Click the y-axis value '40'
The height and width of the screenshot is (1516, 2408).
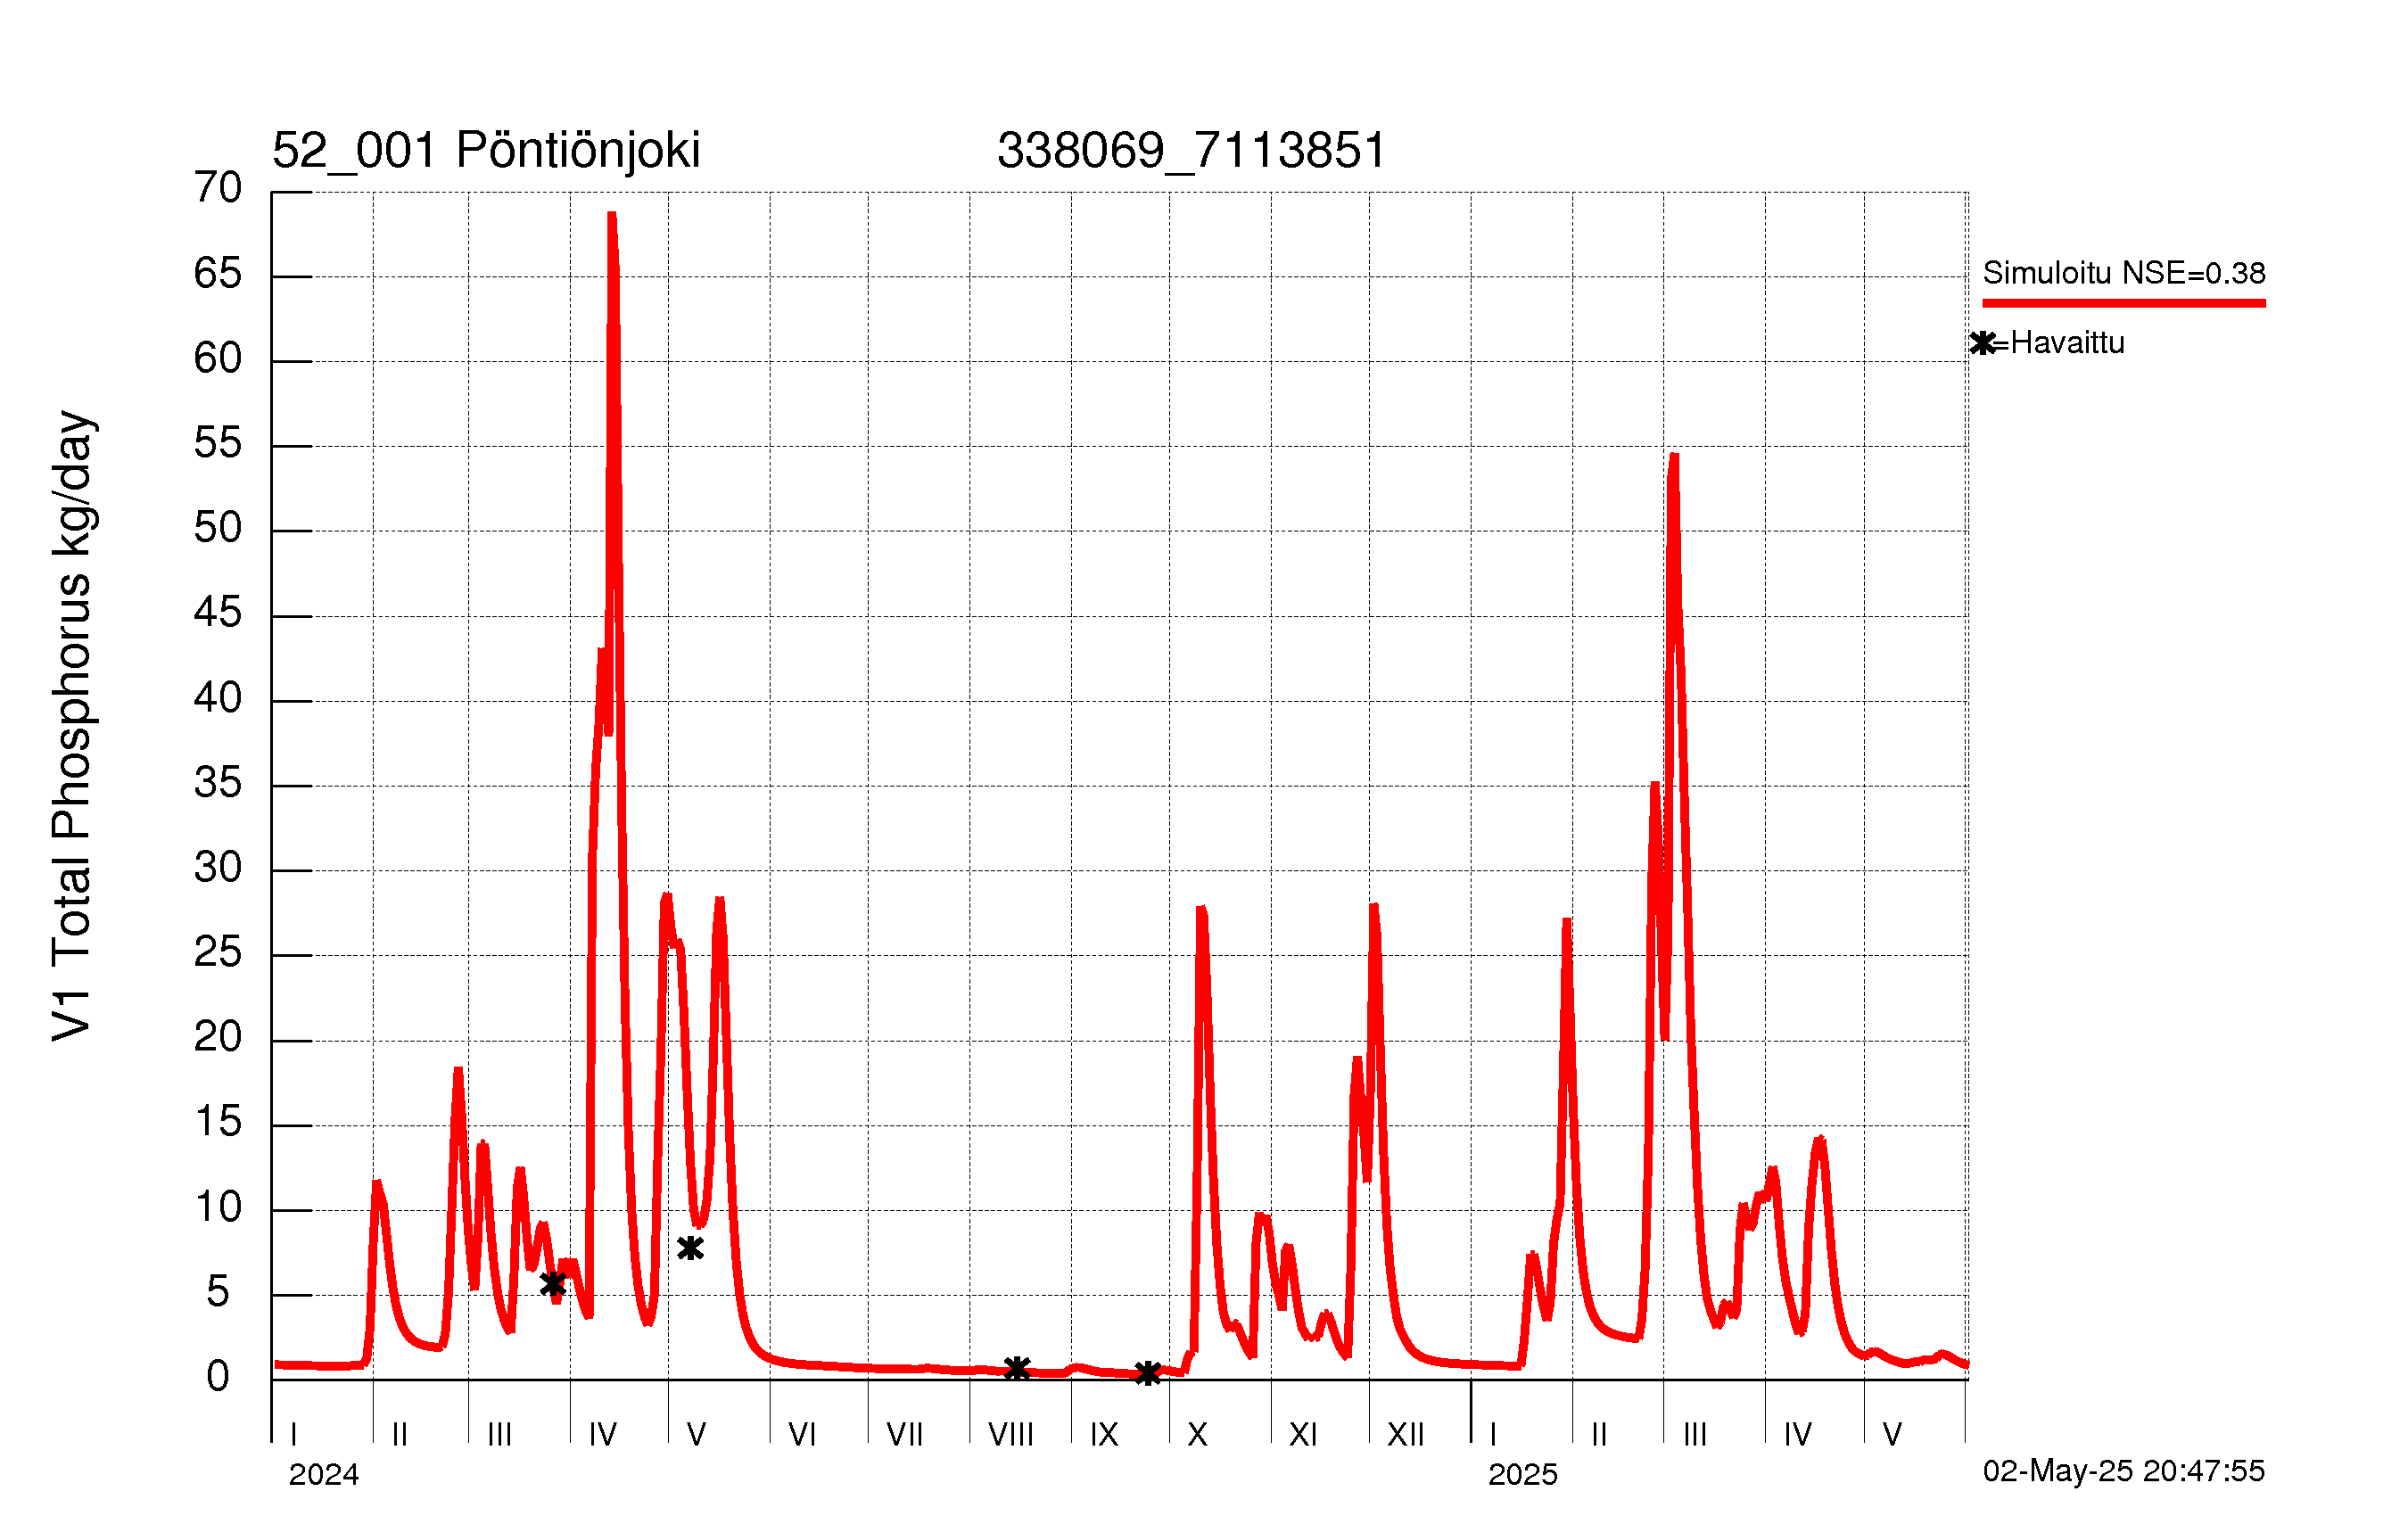(x=218, y=698)
